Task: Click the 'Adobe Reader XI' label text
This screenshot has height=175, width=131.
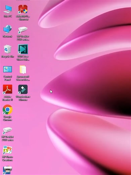Action: pos(7,98)
